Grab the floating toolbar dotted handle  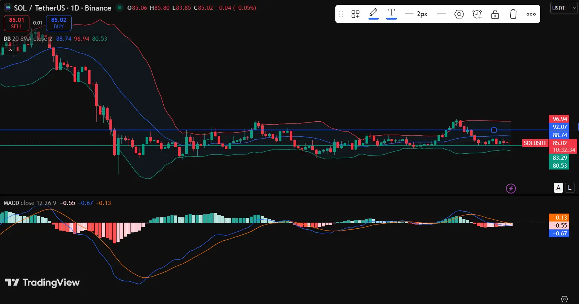point(341,14)
